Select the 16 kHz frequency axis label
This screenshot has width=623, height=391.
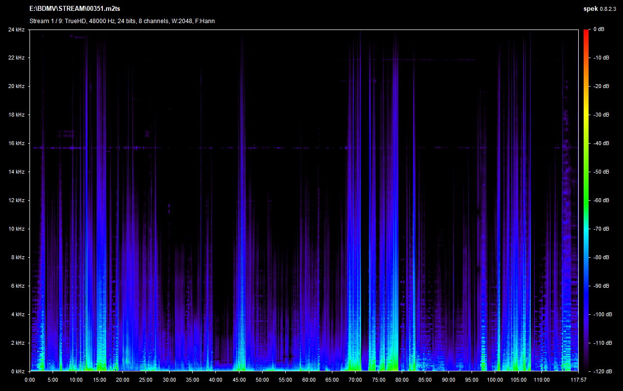point(16,144)
